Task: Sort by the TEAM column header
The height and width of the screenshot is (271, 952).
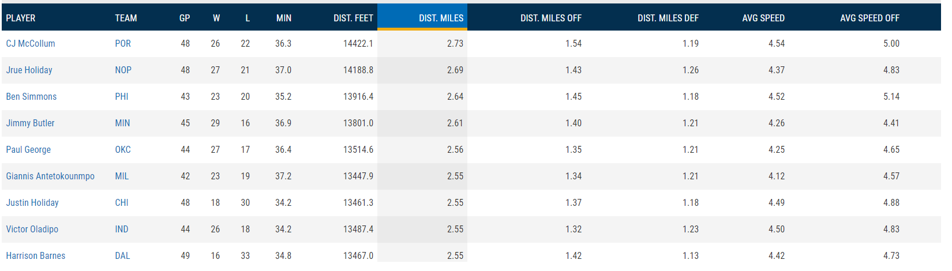Action: (126, 18)
